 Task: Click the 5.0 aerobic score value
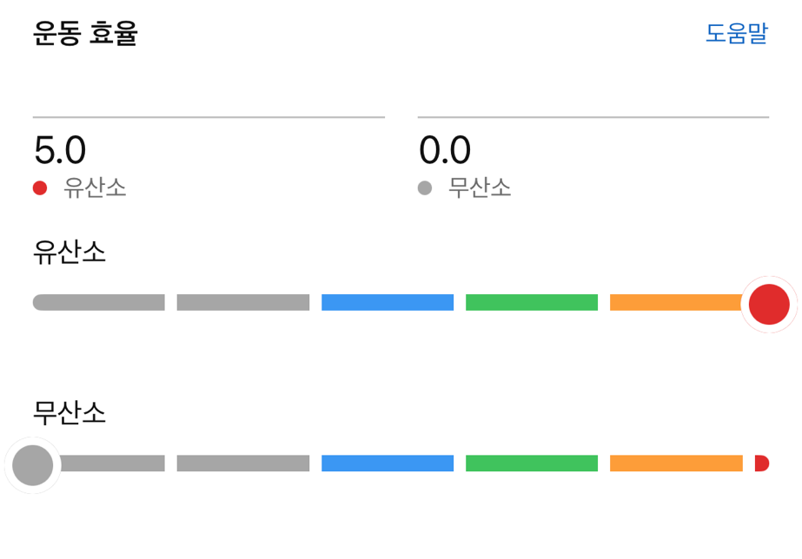(x=60, y=151)
